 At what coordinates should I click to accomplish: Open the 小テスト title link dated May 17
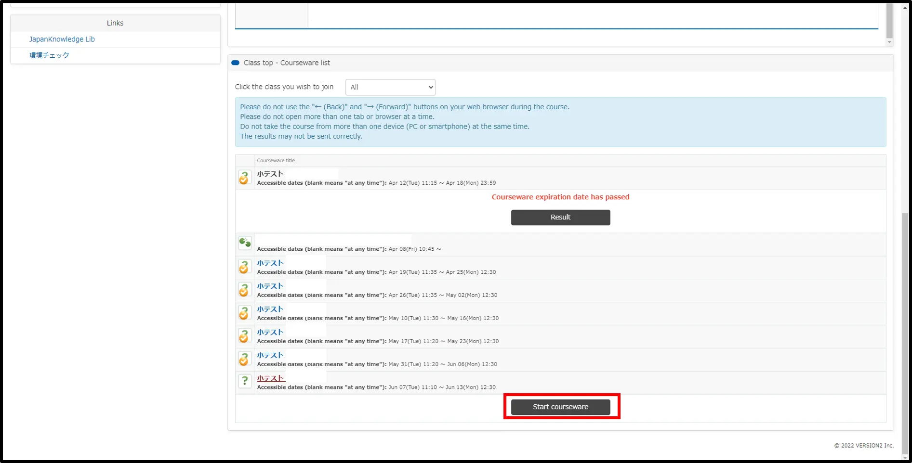coord(270,333)
